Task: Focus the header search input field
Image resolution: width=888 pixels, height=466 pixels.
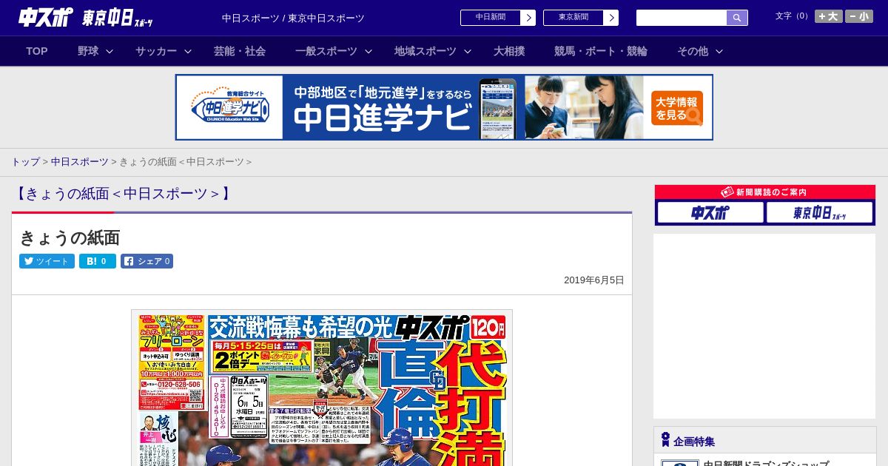Action: click(682, 18)
